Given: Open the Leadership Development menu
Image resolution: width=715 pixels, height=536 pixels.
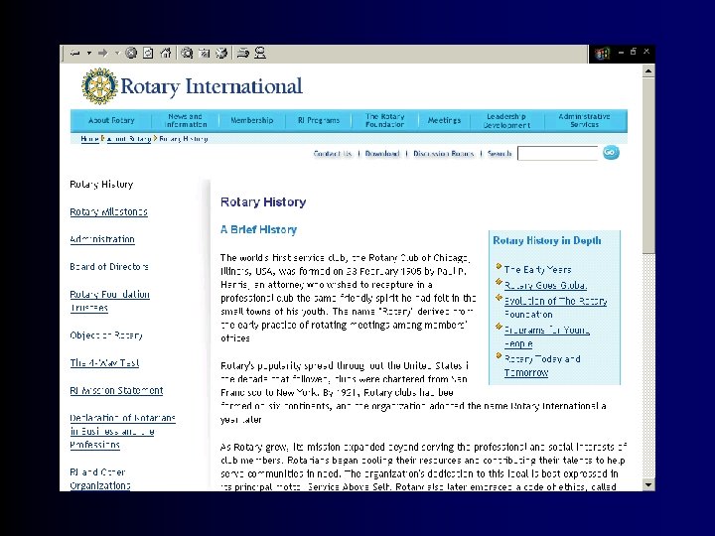Looking at the screenshot, I should [506, 120].
